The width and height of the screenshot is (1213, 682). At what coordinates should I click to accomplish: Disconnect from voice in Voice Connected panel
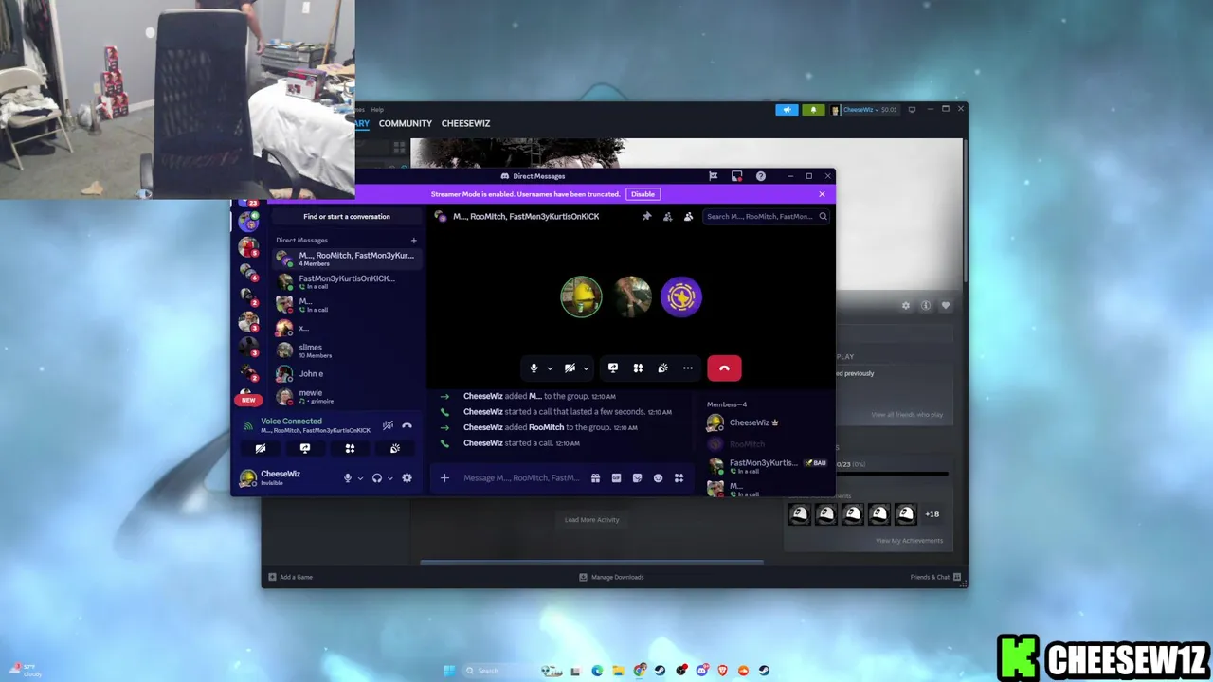pos(407,425)
